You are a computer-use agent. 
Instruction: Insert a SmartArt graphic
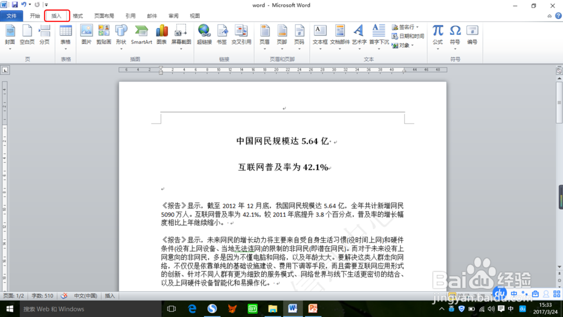141,35
